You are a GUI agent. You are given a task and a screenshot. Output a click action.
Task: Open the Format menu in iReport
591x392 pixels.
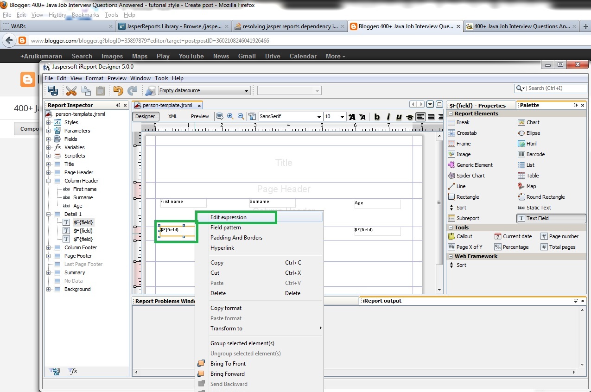(x=95, y=78)
